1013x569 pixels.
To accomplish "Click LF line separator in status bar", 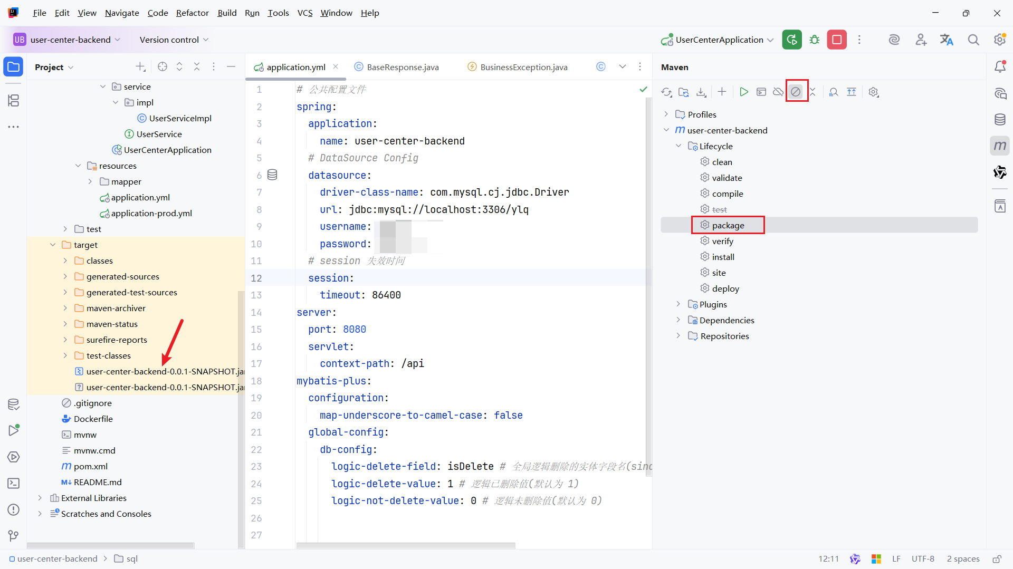I will click(x=896, y=558).
